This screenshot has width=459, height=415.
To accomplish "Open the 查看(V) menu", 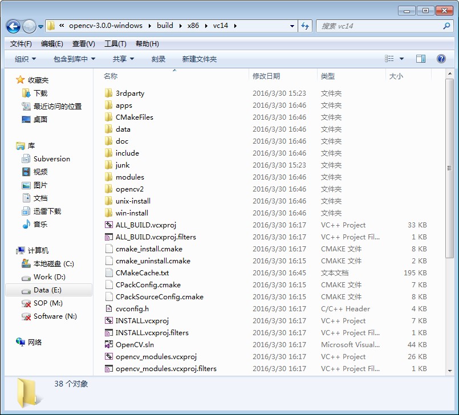I will (83, 44).
